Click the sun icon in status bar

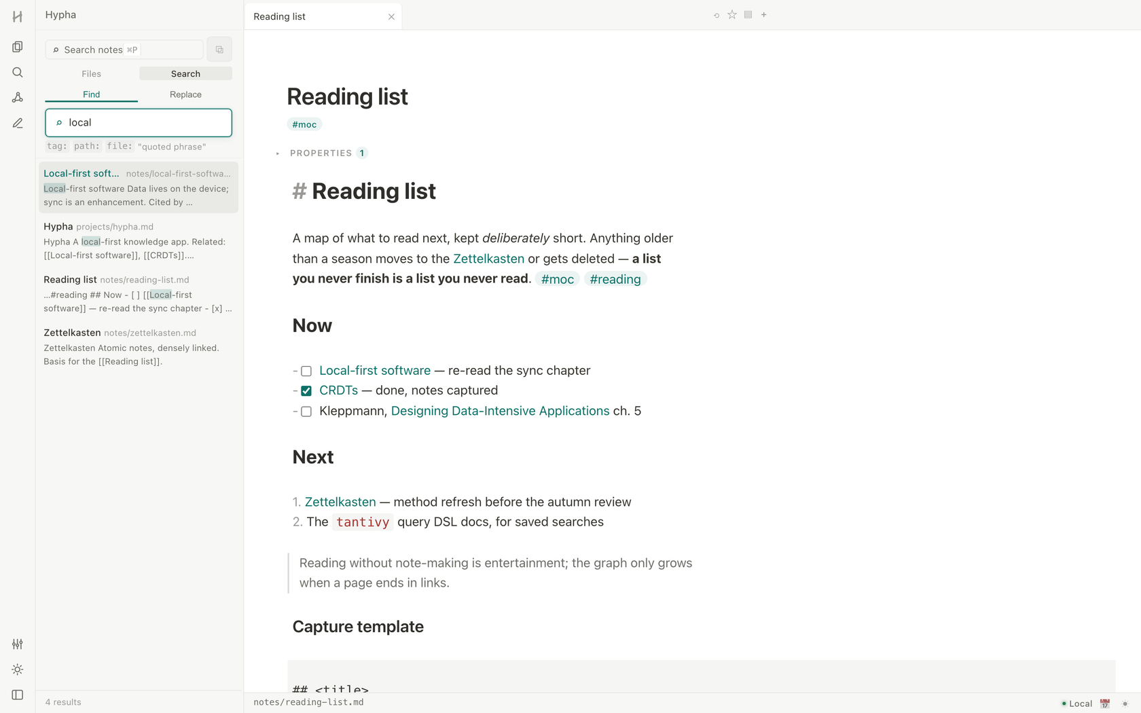coord(1125,703)
